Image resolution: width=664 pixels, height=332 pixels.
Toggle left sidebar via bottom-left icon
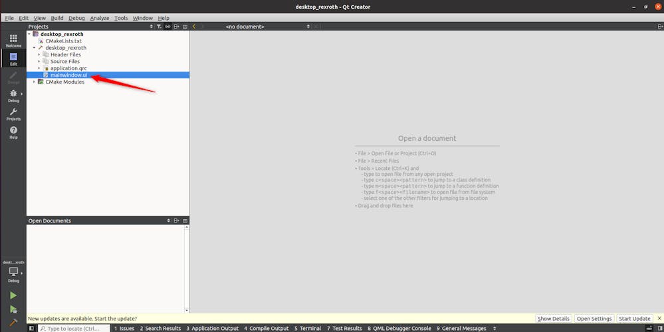[x=32, y=328]
